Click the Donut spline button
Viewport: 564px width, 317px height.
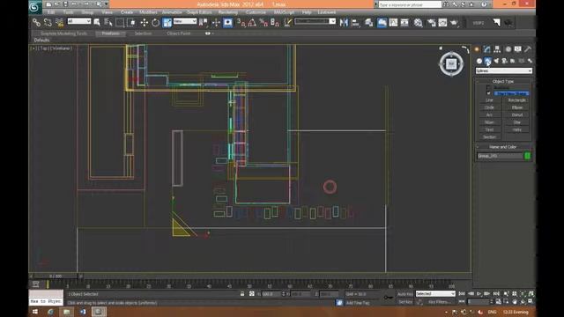pyautogui.click(x=517, y=115)
